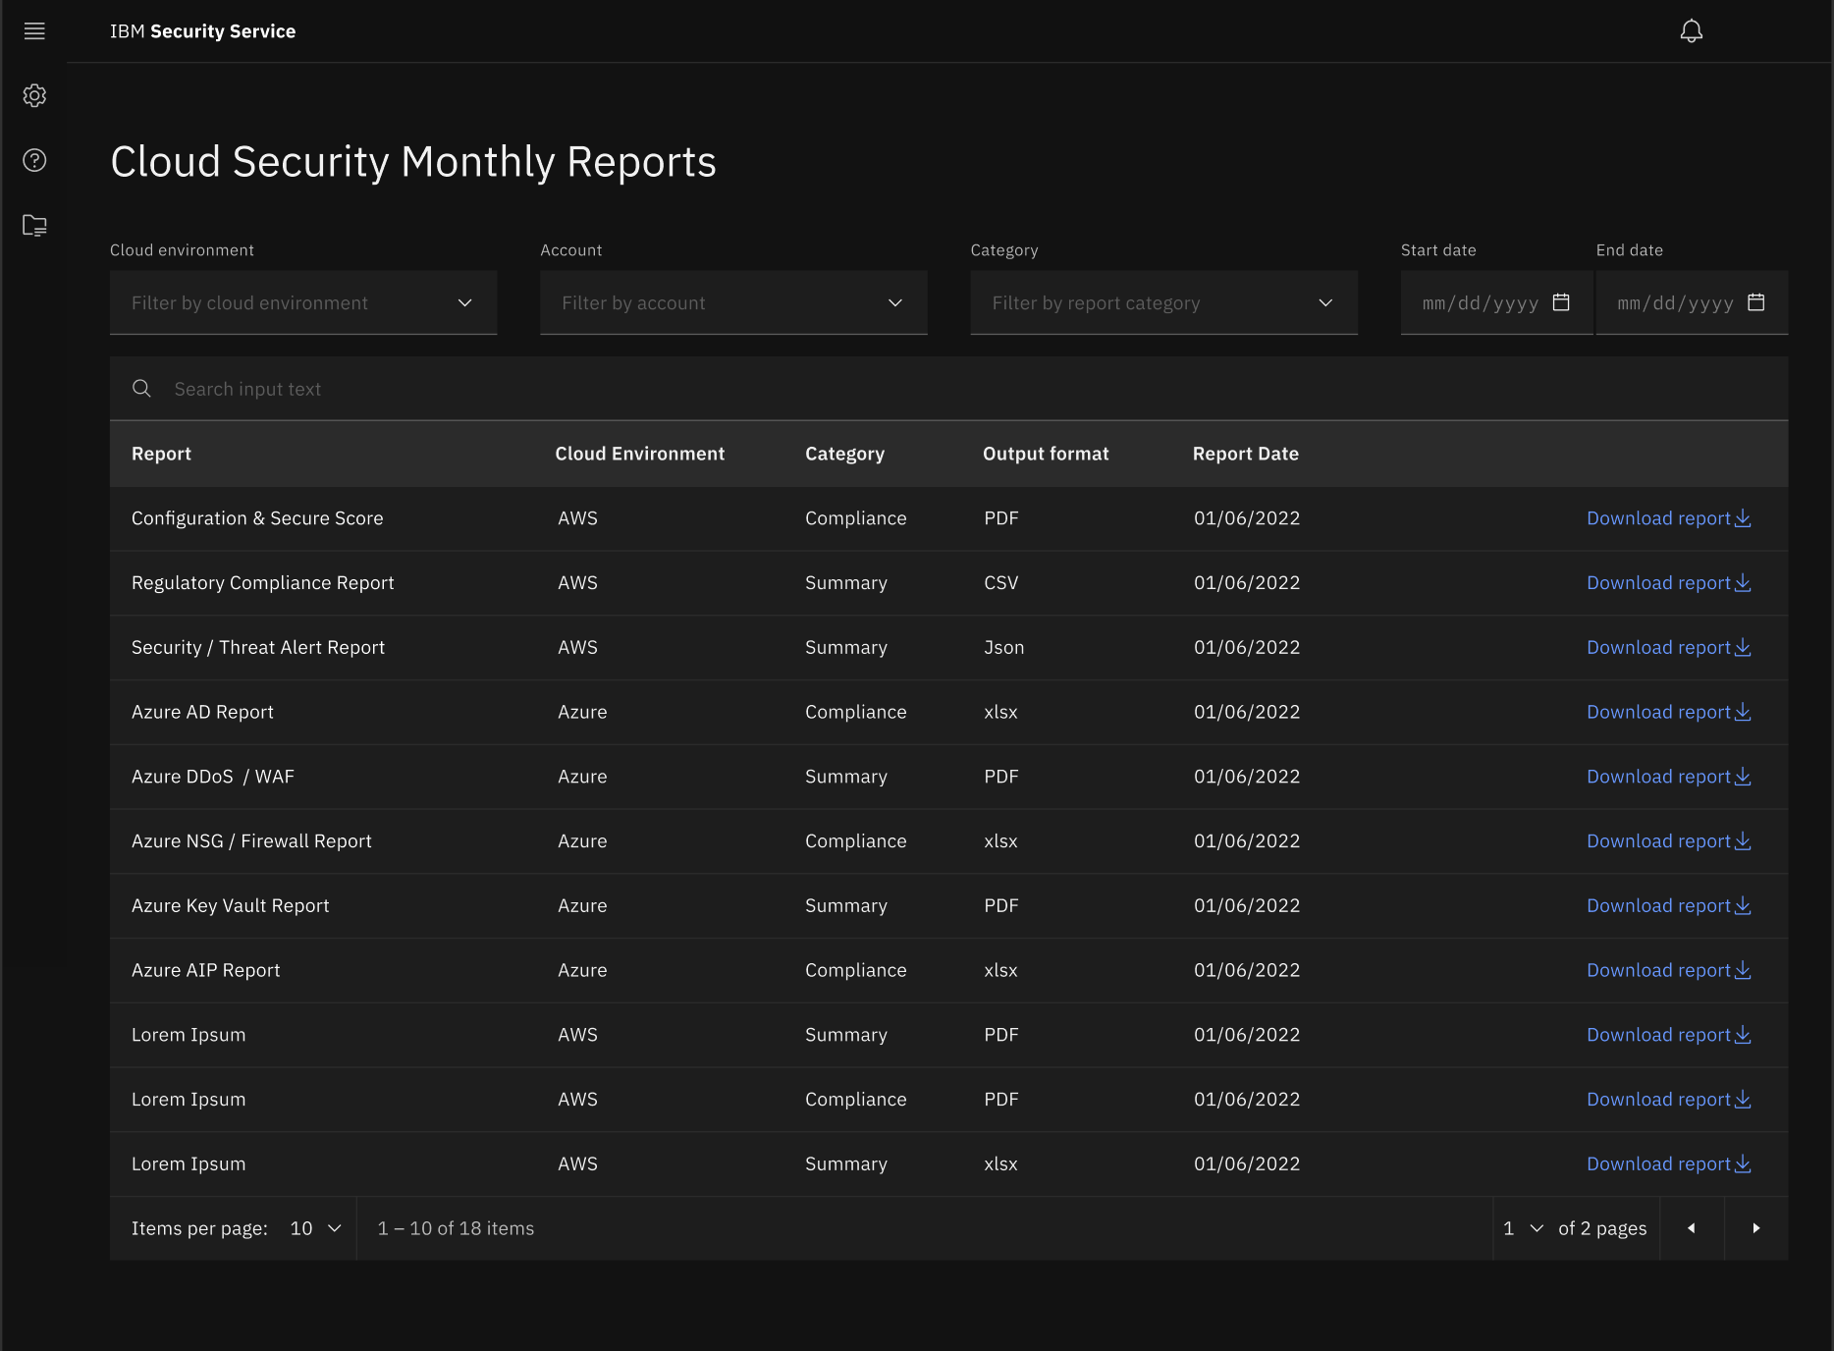Image resolution: width=1834 pixels, height=1351 pixels.
Task: Click the Search input text field
Action: 948,389
